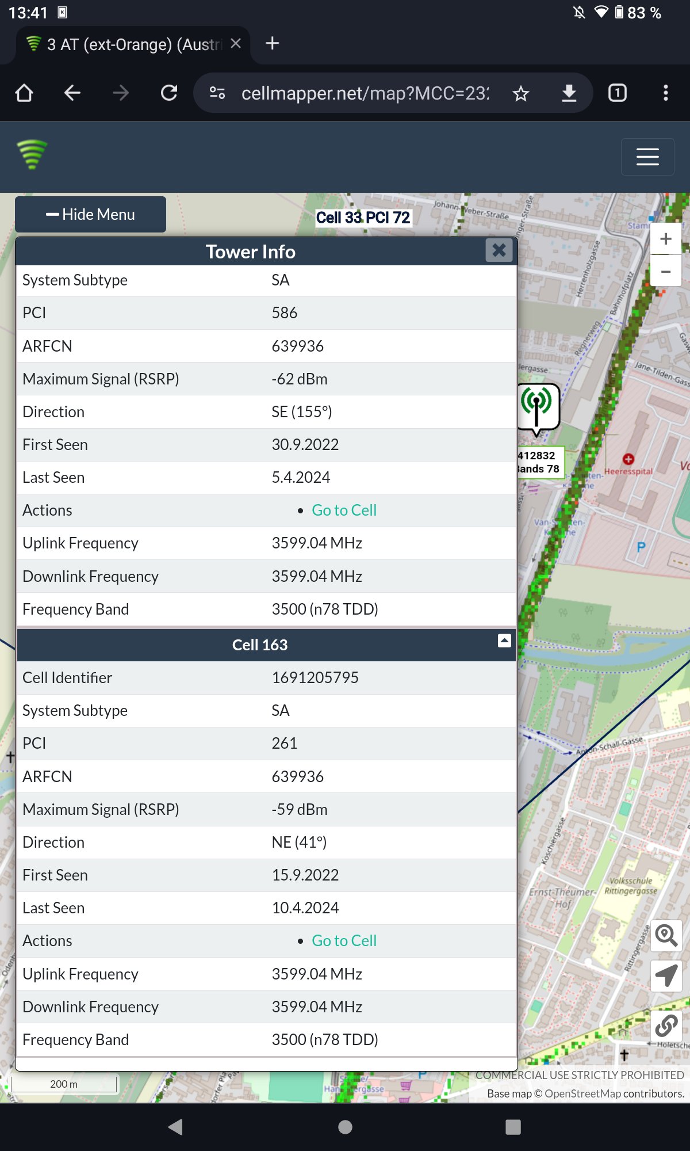690x1151 pixels.
Task: Click the Heeresspital marker on map
Action: (x=628, y=459)
